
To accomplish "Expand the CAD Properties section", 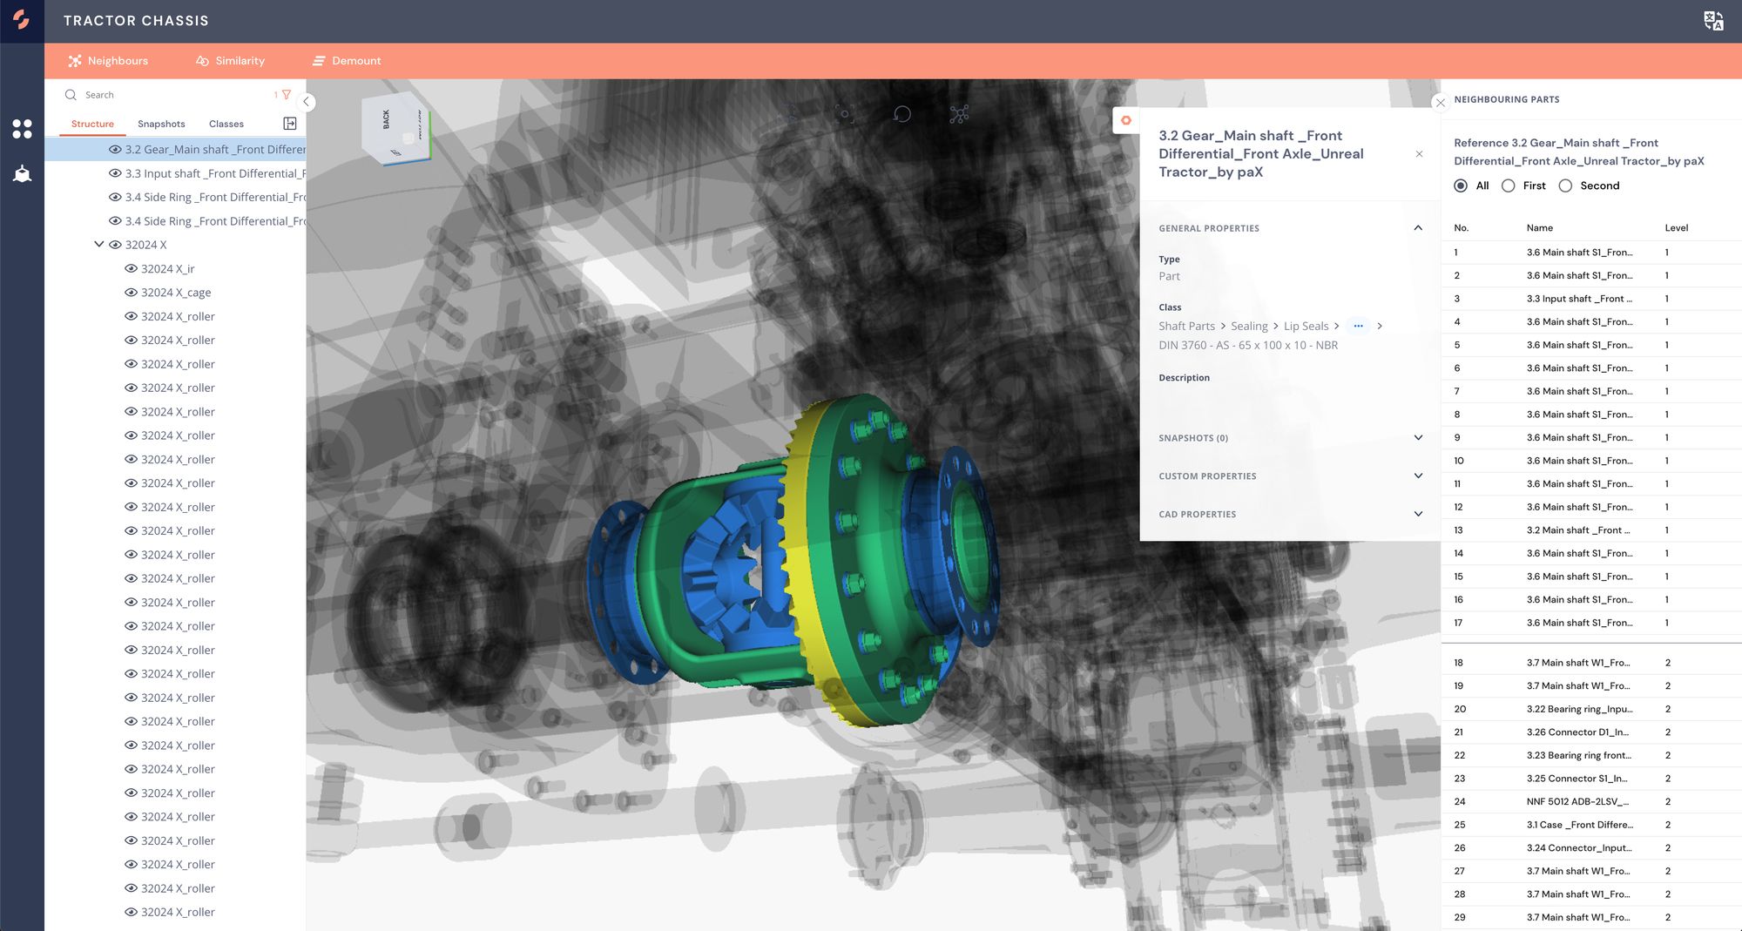I will (1418, 514).
